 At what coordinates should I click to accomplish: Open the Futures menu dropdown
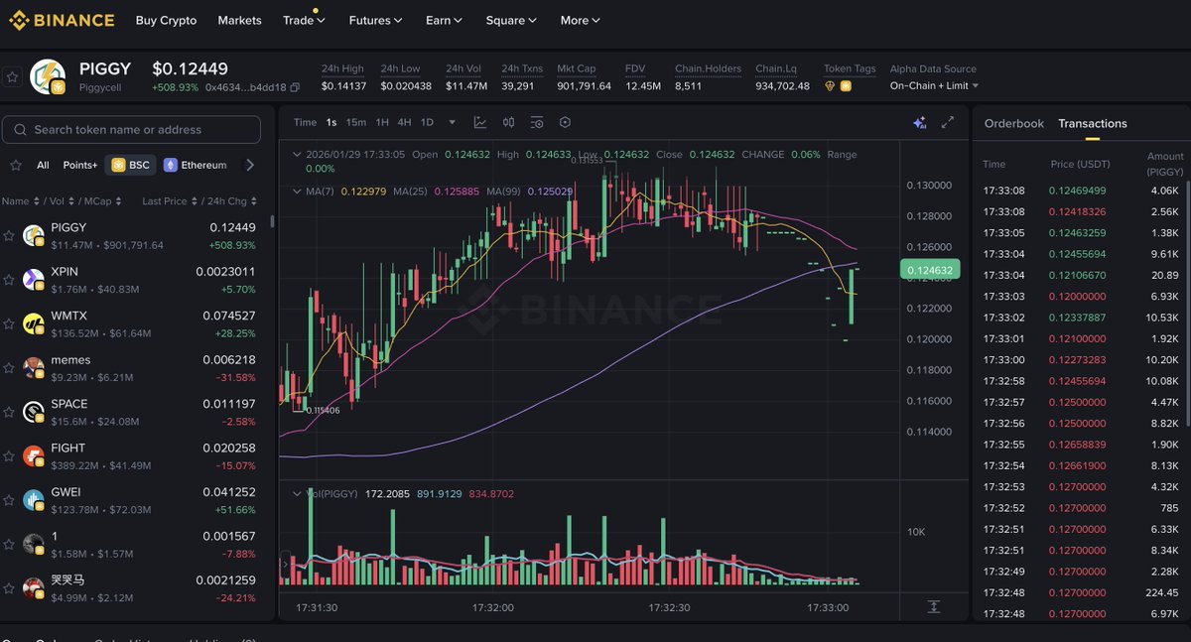[x=375, y=20]
